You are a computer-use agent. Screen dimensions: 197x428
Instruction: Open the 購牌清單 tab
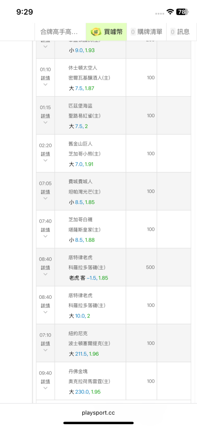pos(147,32)
